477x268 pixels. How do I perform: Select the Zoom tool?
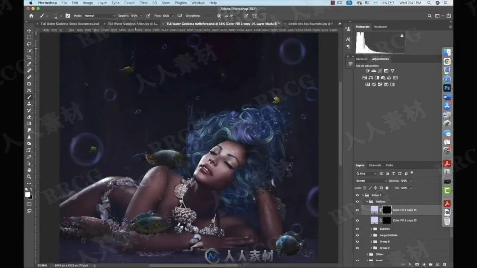click(29, 176)
